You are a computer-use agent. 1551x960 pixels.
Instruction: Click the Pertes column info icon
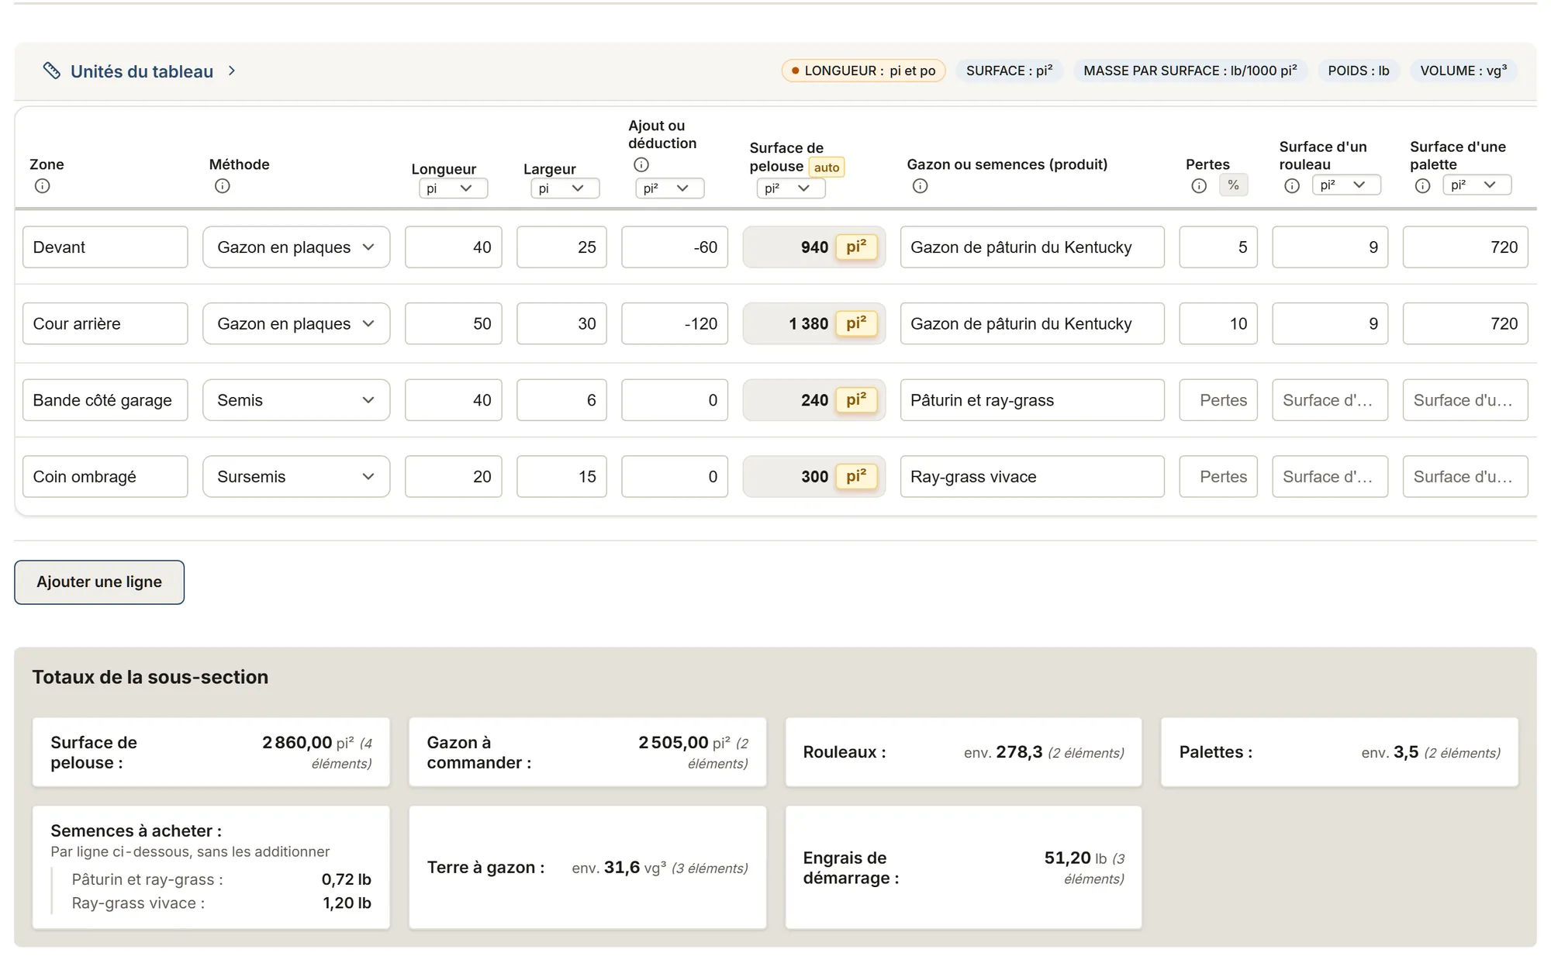click(1199, 186)
